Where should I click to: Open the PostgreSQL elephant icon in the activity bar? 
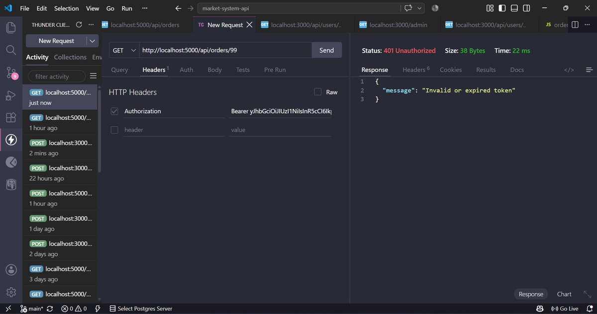11,185
